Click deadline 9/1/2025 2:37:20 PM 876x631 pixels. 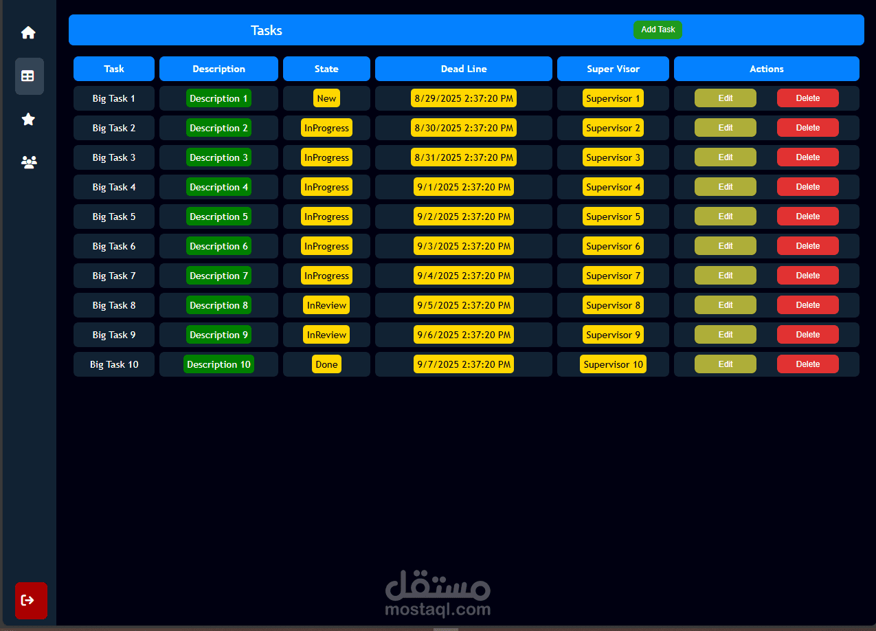pyautogui.click(x=464, y=187)
